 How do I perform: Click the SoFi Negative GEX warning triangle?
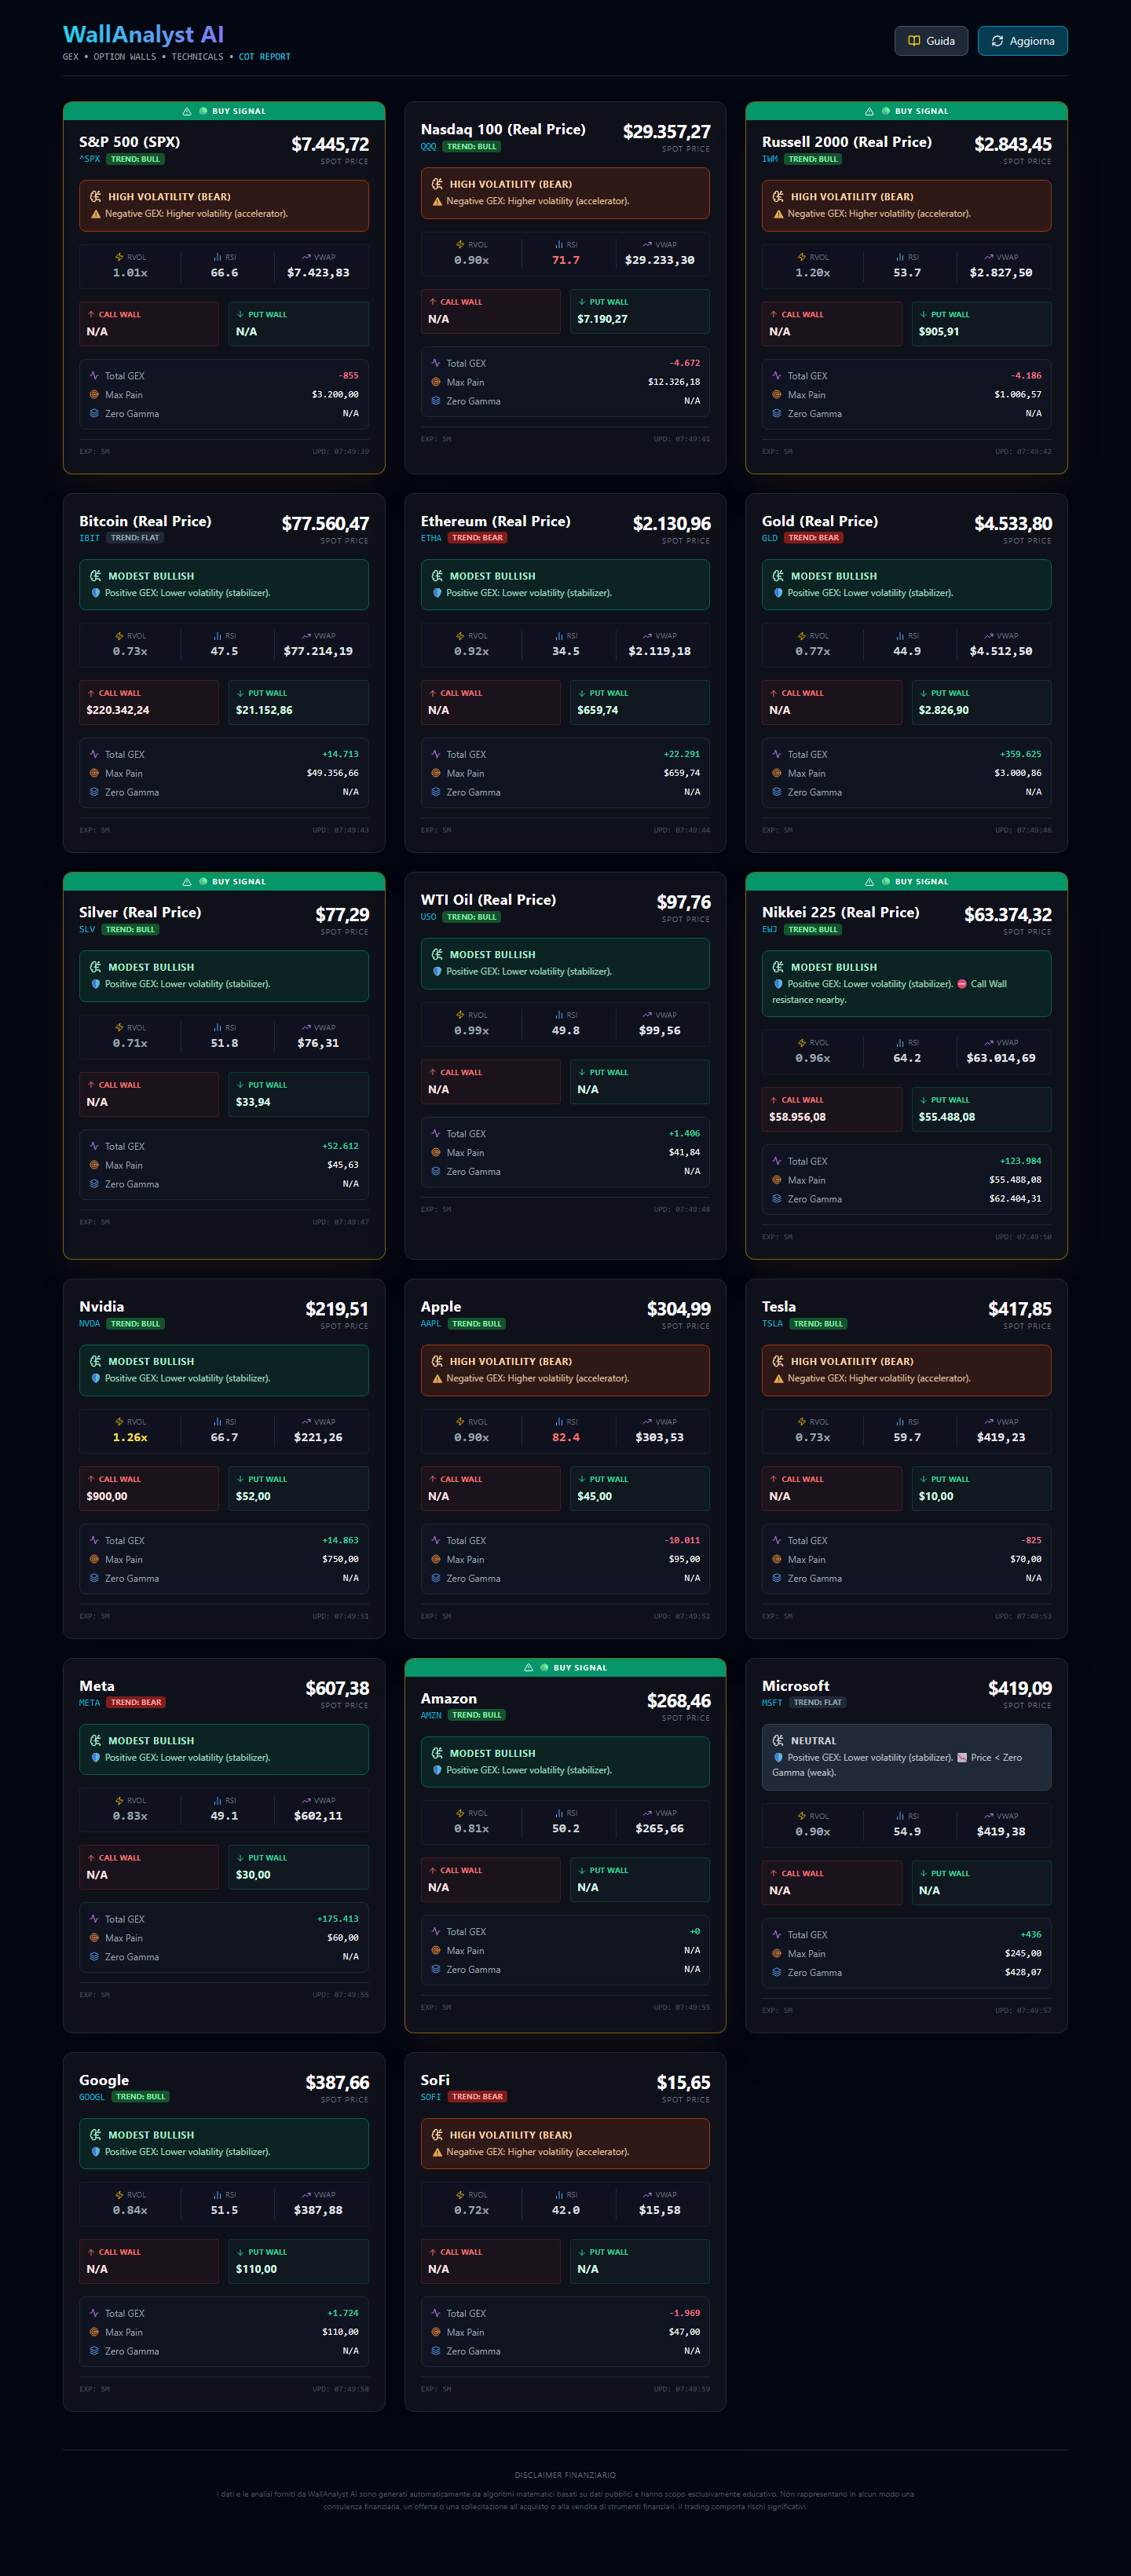437,2152
